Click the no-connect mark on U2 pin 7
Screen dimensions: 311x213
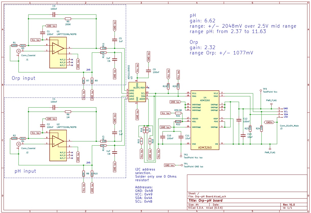(72, 158)
